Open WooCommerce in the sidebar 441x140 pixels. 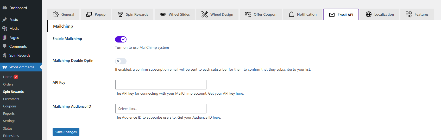tap(22, 67)
